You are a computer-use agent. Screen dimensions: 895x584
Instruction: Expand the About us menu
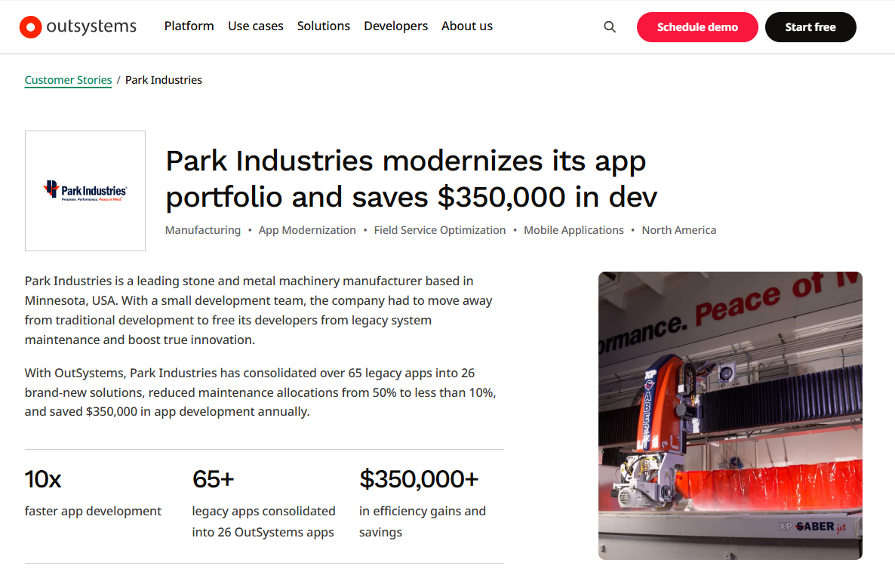(466, 26)
